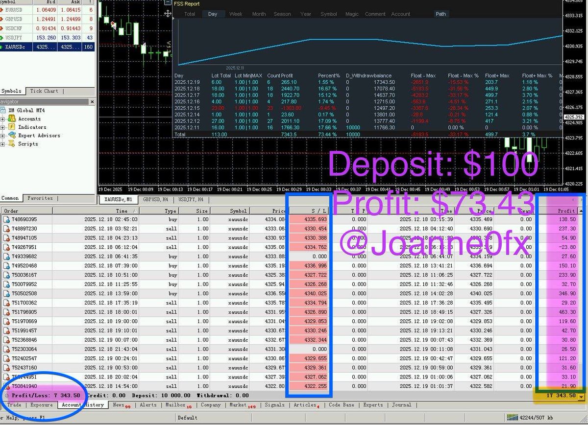The width and height of the screenshot is (588, 425).
Task: Open the Signals terminal tab
Action: point(274,405)
